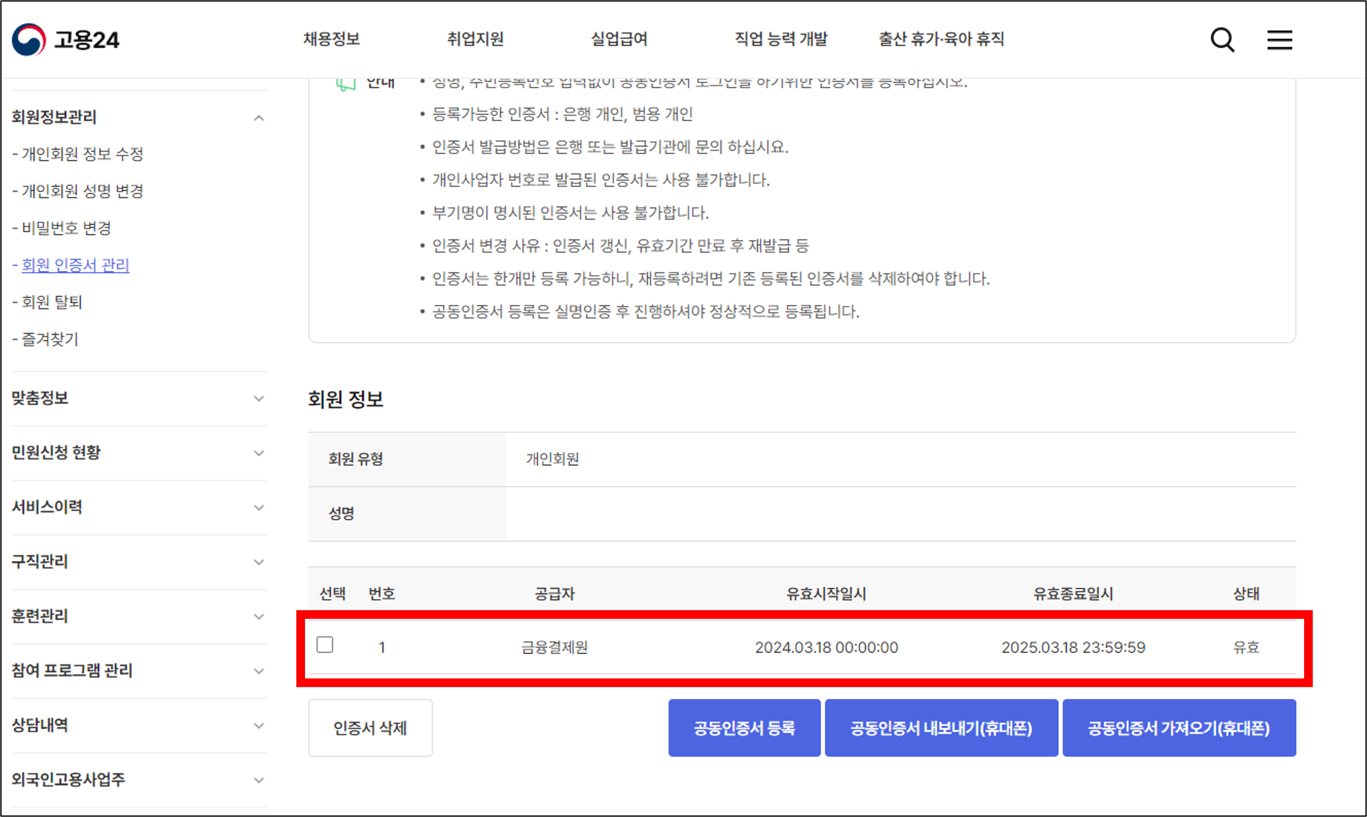Open the 실업급여 menu
This screenshot has height=817, width=1367.
pos(619,39)
